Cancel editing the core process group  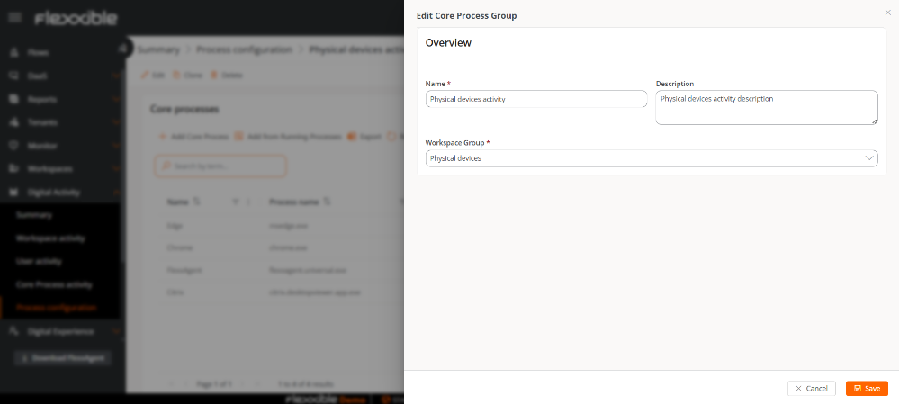click(x=811, y=388)
